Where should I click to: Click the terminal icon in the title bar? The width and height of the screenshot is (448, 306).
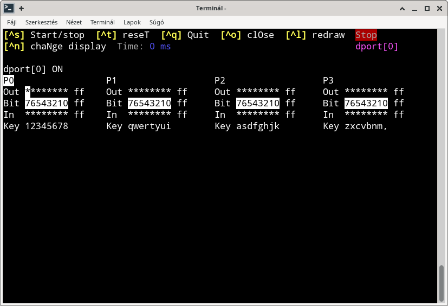(9, 8)
